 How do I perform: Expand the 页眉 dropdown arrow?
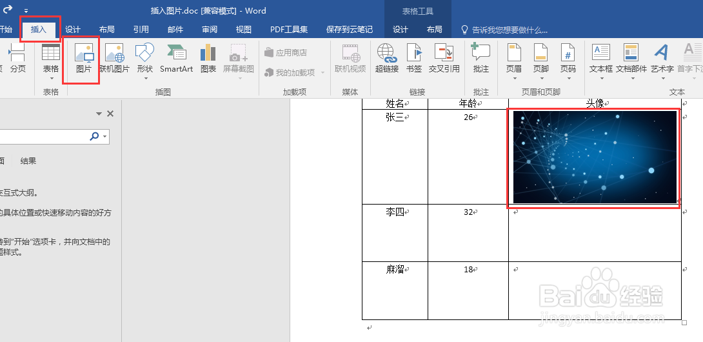click(x=514, y=79)
